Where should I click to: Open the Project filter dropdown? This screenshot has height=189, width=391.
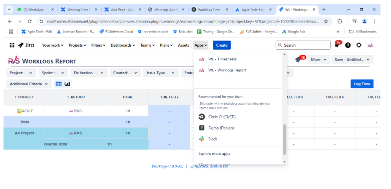pos(21,73)
